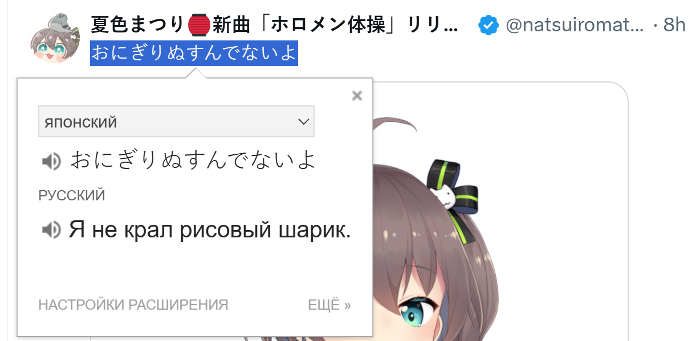Click the Japanese source text in popup
The height and width of the screenshot is (341, 692).
pos(193,161)
